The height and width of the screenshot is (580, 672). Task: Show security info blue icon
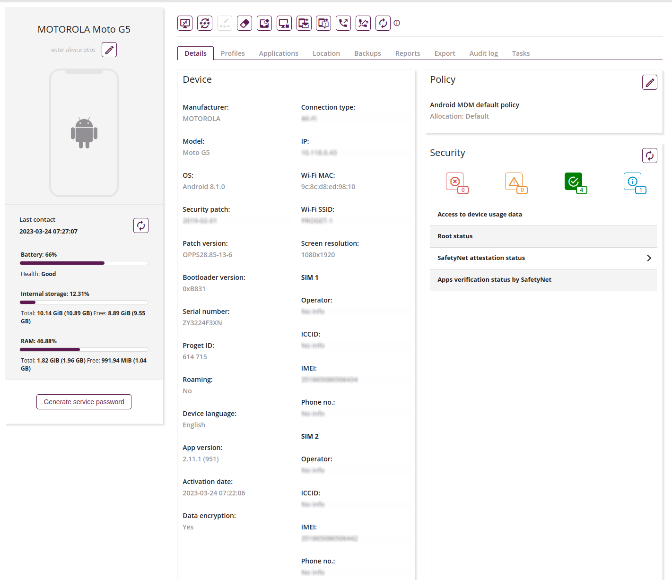(x=635, y=183)
